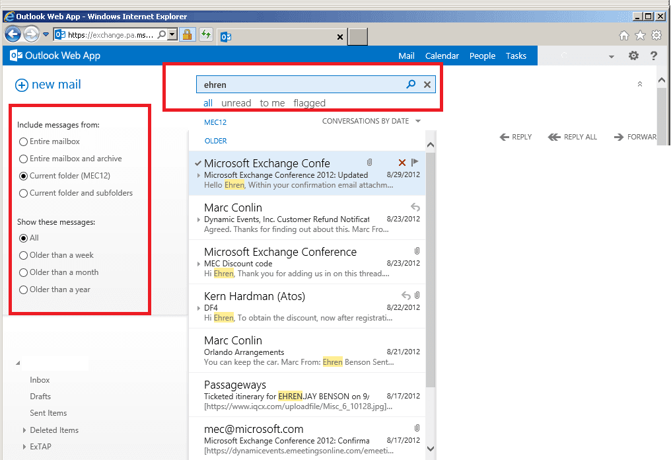671x460 pixels.
Task: Filter results by flagged
Action: click(309, 103)
